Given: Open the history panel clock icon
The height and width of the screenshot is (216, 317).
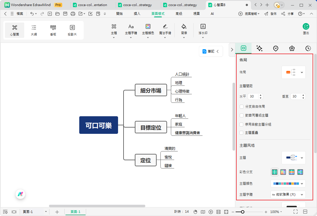Looking at the screenshot, I should pos(308,48).
